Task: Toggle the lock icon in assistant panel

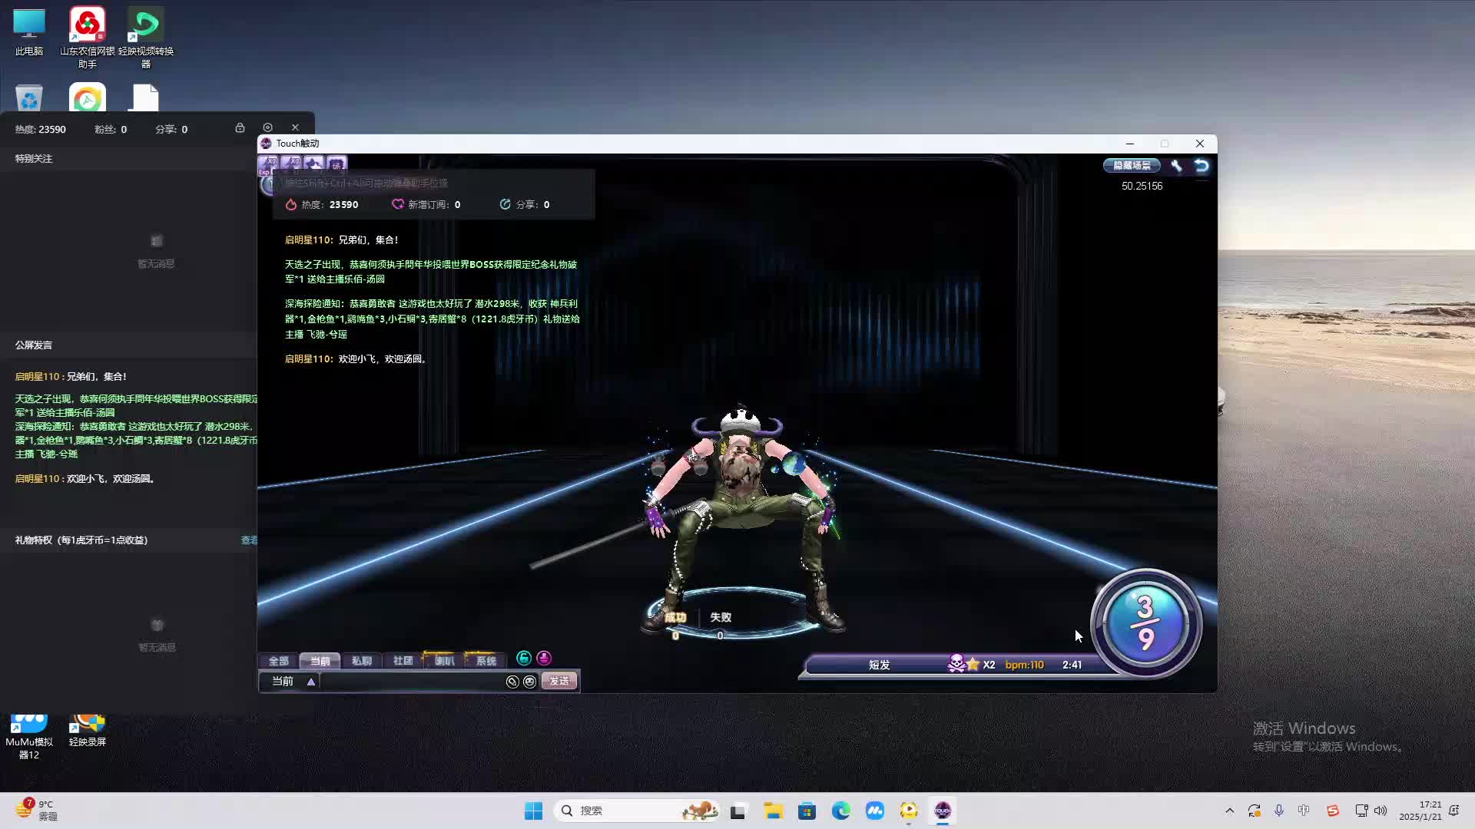Action: click(x=240, y=128)
